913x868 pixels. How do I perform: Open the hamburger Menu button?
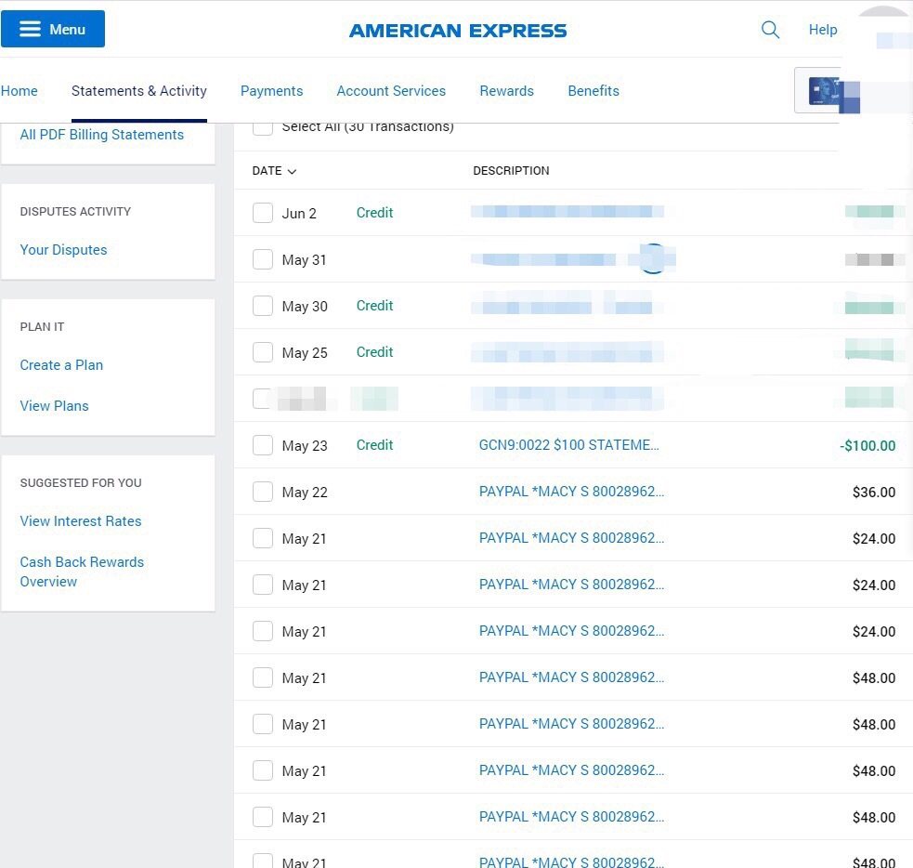[53, 29]
